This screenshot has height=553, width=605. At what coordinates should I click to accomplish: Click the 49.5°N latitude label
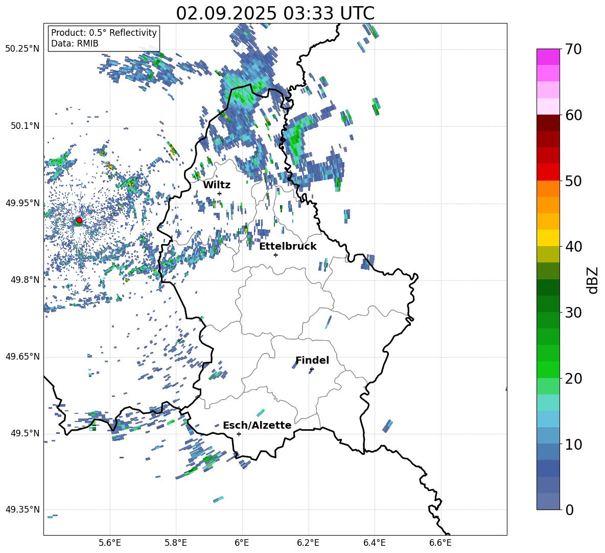pos(25,433)
